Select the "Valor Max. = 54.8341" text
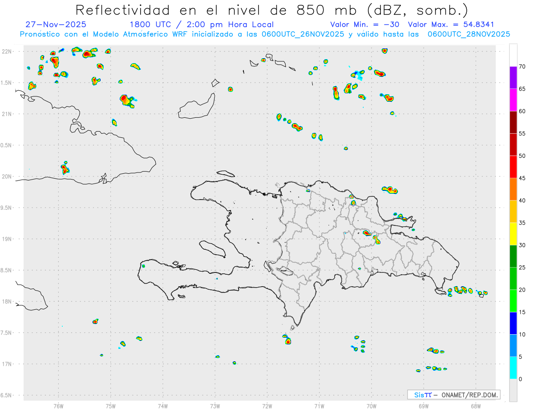The height and width of the screenshot is (412, 534). 451,24
